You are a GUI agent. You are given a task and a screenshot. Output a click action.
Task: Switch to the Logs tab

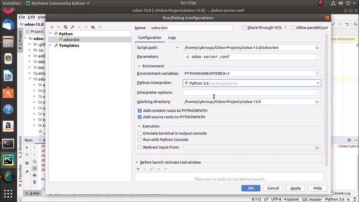point(172,38)
